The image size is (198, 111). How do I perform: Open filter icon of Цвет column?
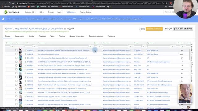pos(100,47)
